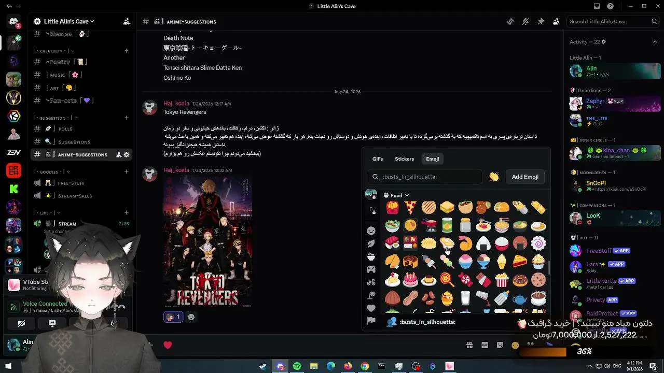Jump to People emoji category
The width and height of the screenshot is (664, 373).
point(371,231)
